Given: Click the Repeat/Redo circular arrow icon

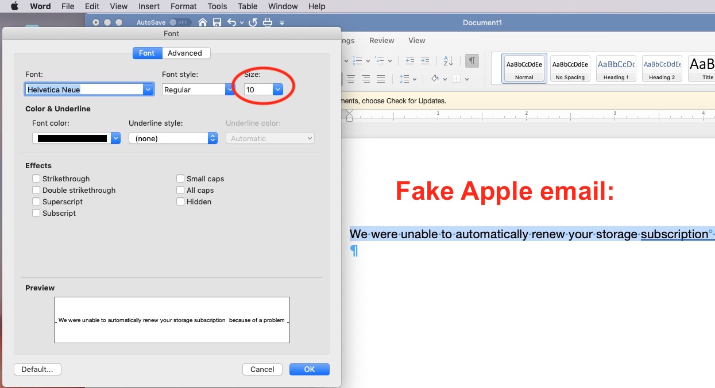Looking at the screenshot, I should [253, 22].
